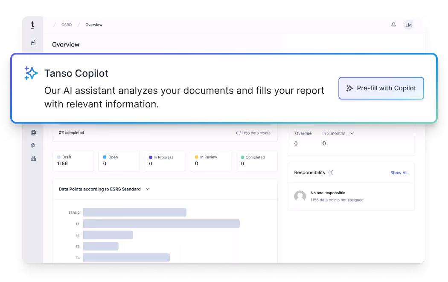
Task: Click '1156 data points not assigned' text
Action: [337, 200]
